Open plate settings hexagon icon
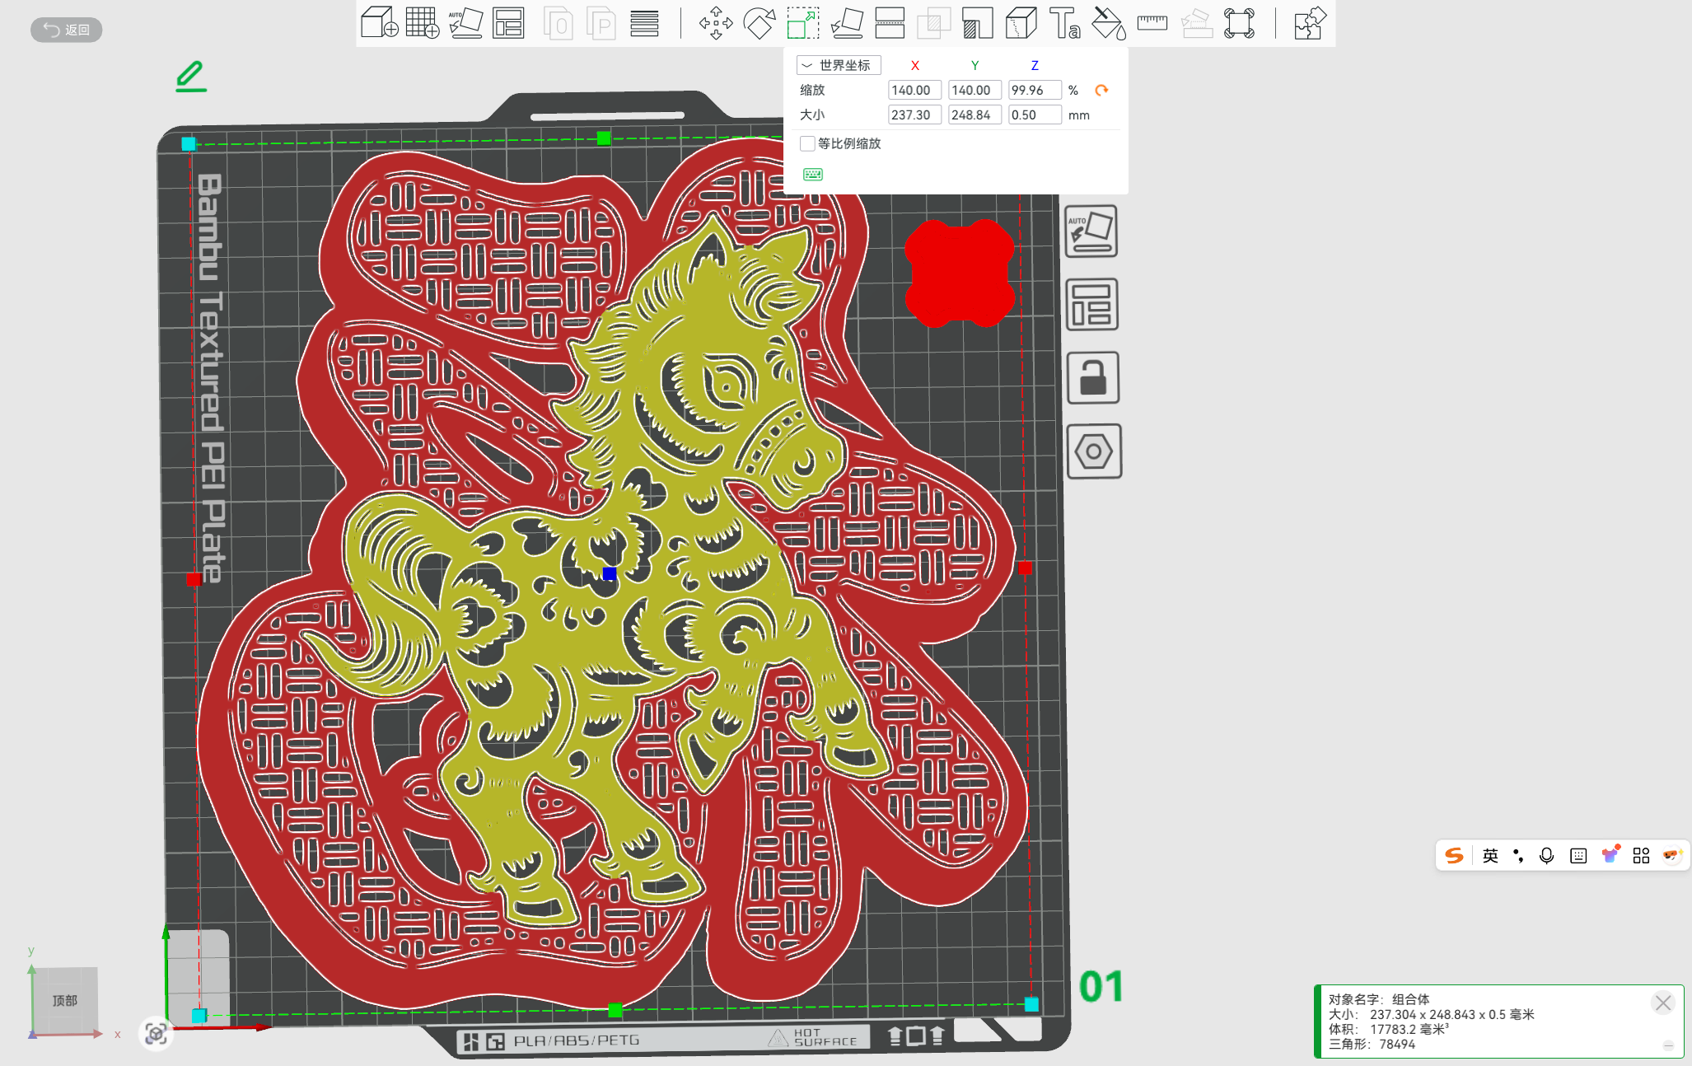 tap(1094, 451)
